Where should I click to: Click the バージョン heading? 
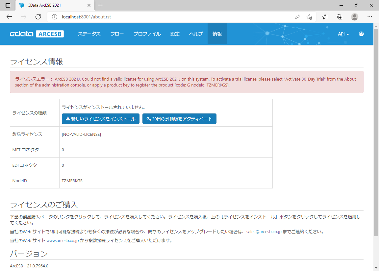tap(29, 253)
